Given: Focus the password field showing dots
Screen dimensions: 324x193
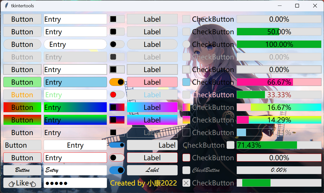Looking at the screenshot, I should click(75, 183).
